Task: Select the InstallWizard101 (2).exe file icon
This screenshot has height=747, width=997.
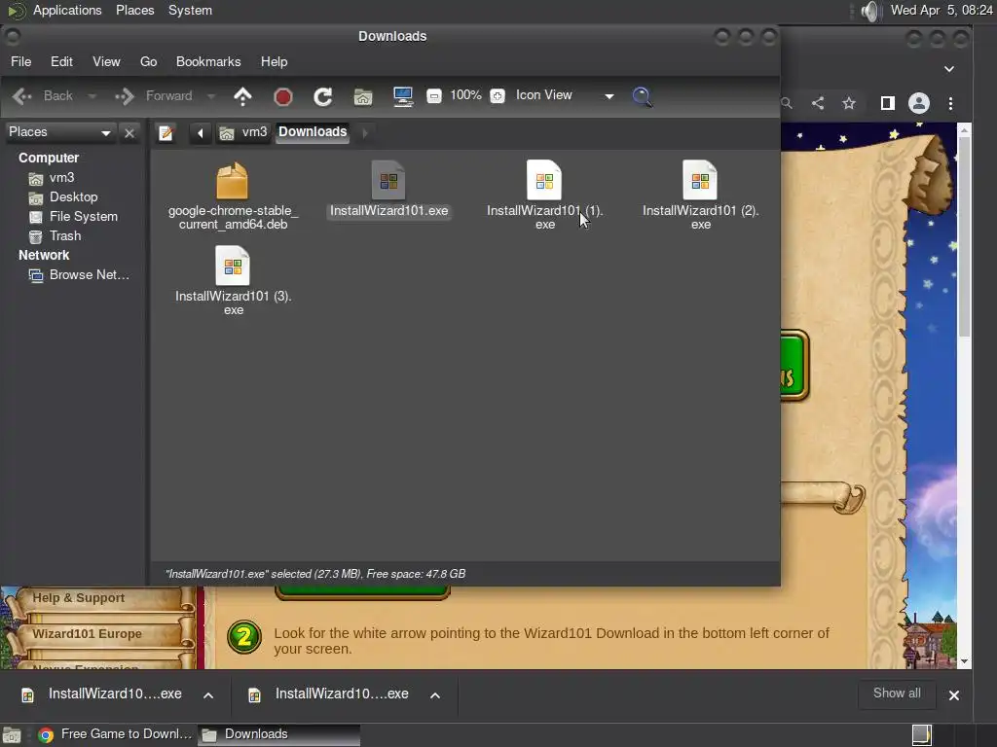Action: (700, 180)
